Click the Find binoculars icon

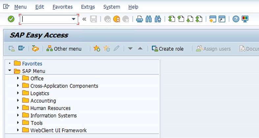tap(149, 19)
